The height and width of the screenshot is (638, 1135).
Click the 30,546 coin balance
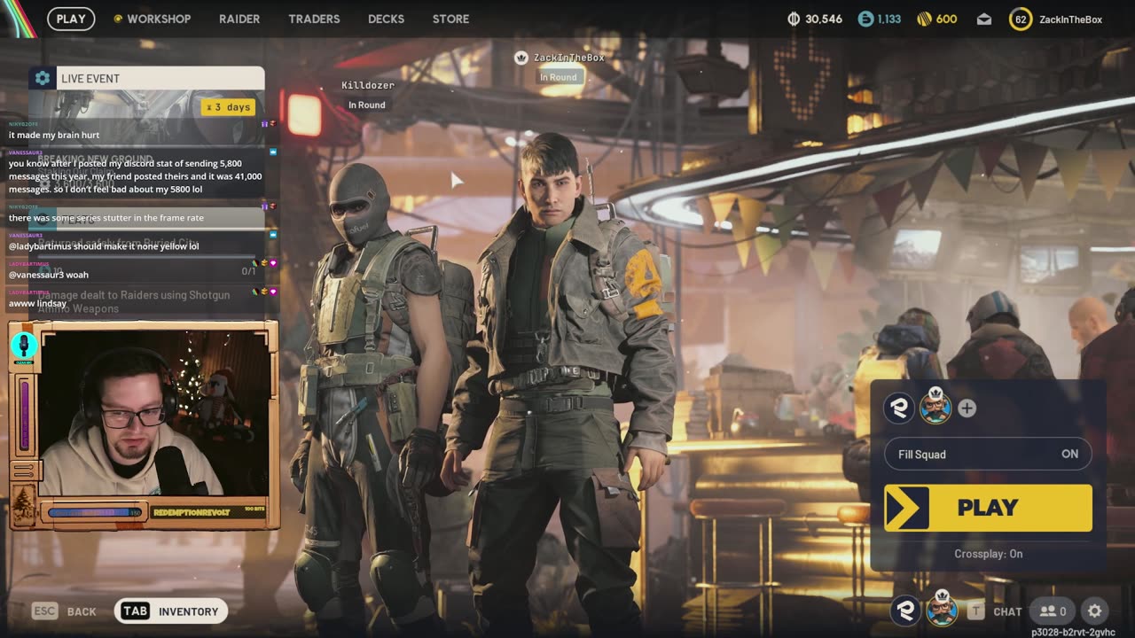pyautogui.click(x=824, y=19)
